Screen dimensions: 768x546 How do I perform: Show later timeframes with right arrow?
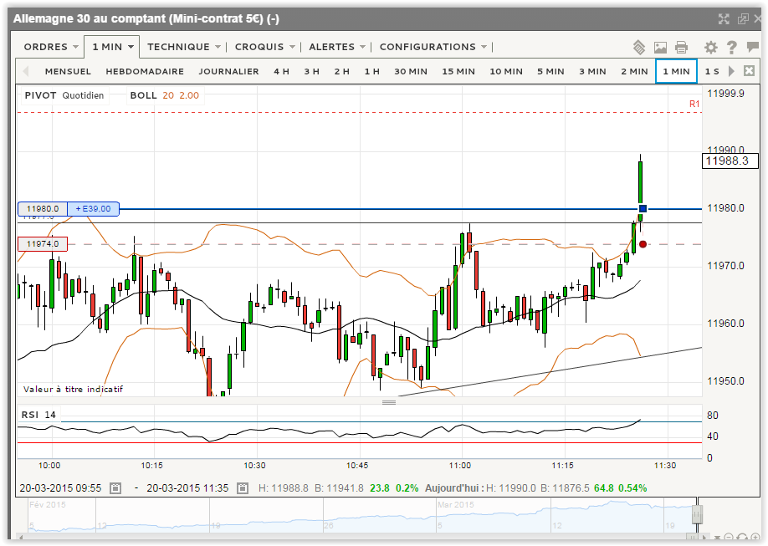731,71
